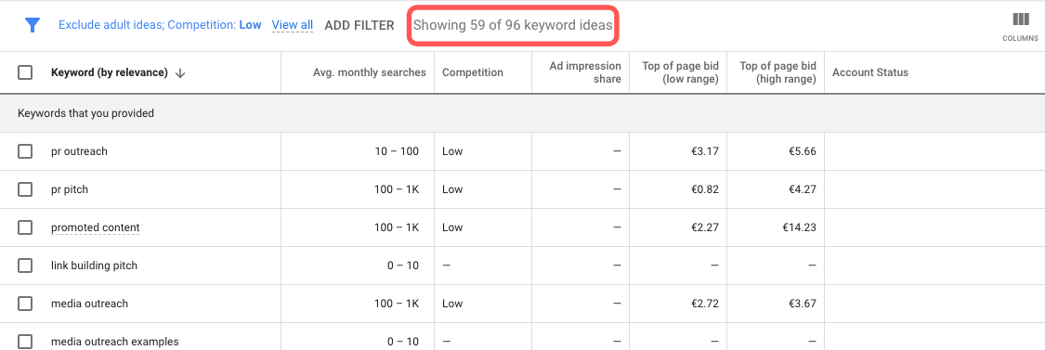Click the Ad impression share column header
This screenshot has height=350, width=1045.
585,72
